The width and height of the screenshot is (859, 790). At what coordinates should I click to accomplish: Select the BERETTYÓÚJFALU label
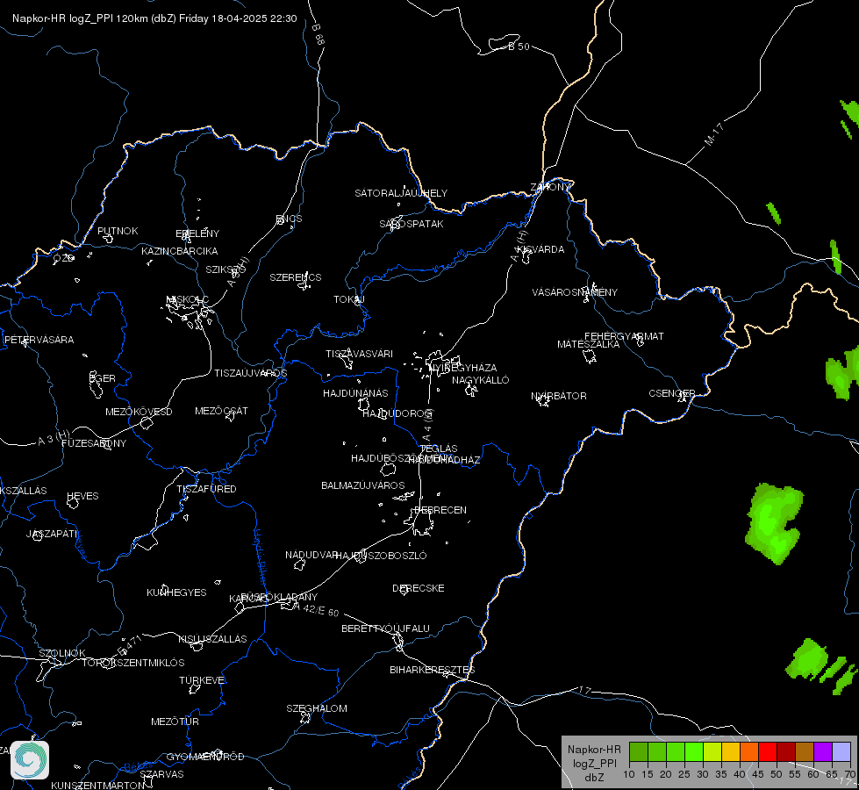(386, 628)
